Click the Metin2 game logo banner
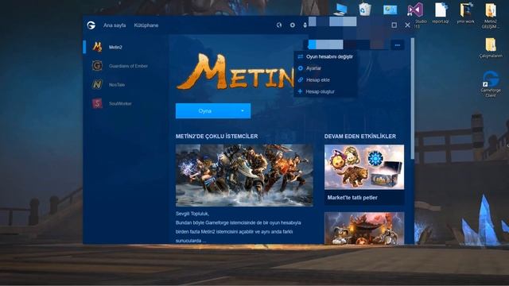509x286 pixels. (235, 71)
